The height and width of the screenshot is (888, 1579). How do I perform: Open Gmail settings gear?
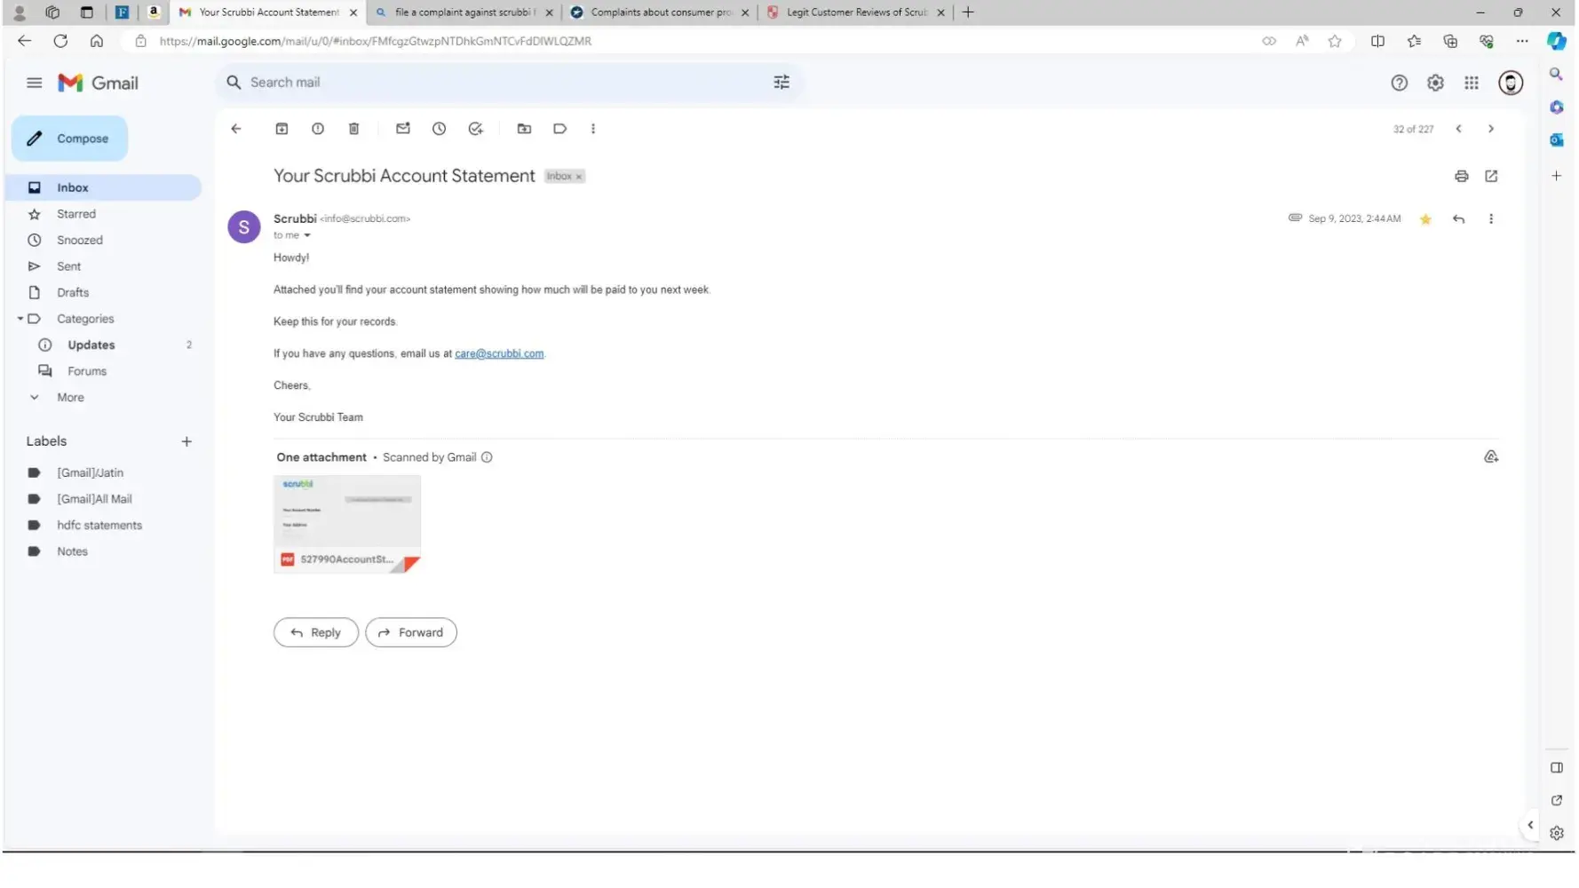[1435, 83]
